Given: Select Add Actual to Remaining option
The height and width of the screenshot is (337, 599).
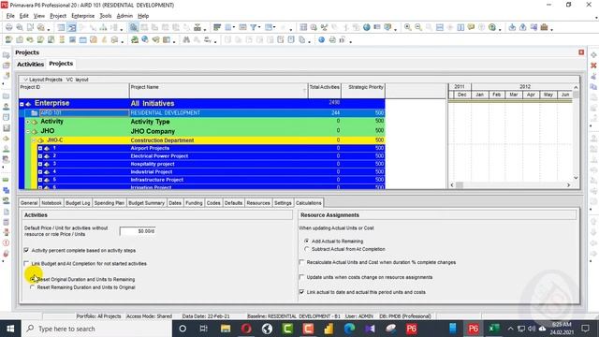Looking at the screenshot, I should [306, 242].
